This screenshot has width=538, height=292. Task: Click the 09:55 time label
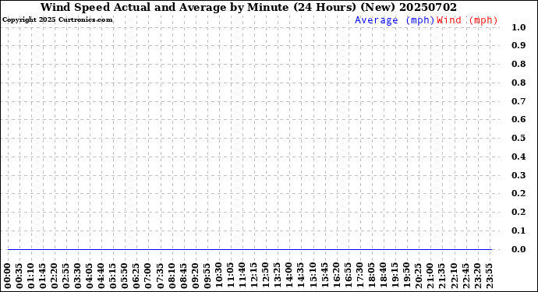(x=207, y=276)
